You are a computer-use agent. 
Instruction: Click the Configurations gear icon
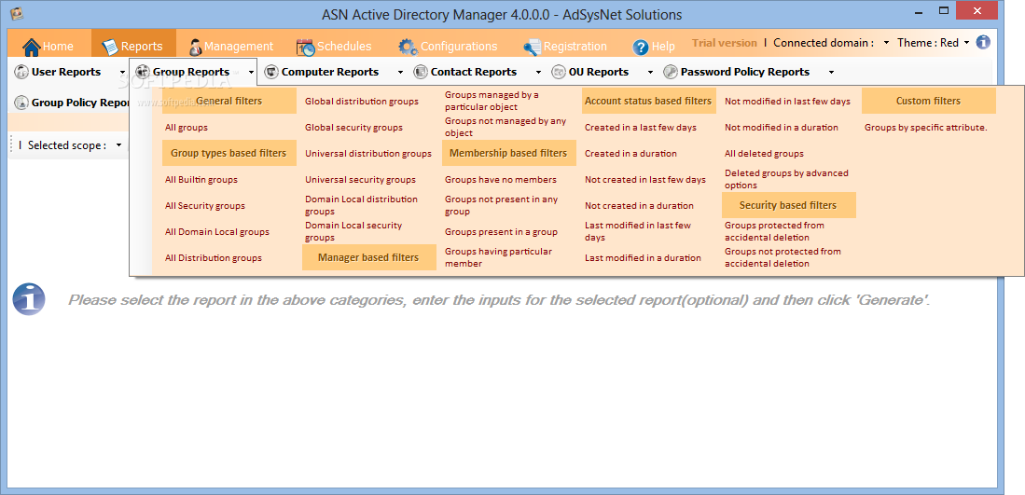coord(408,47)
